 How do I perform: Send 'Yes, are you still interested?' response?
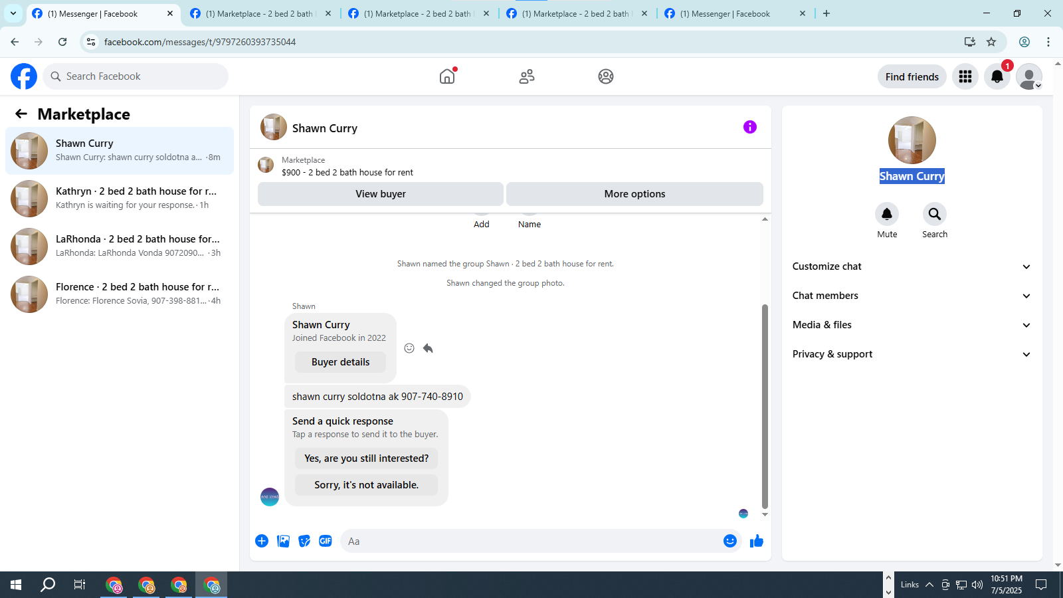[x=366, y=458]
